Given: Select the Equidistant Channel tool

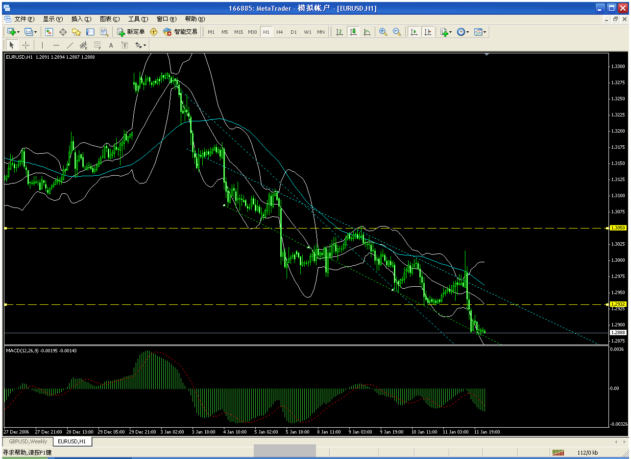Looking at the screenshot, I should coord(84,45).
